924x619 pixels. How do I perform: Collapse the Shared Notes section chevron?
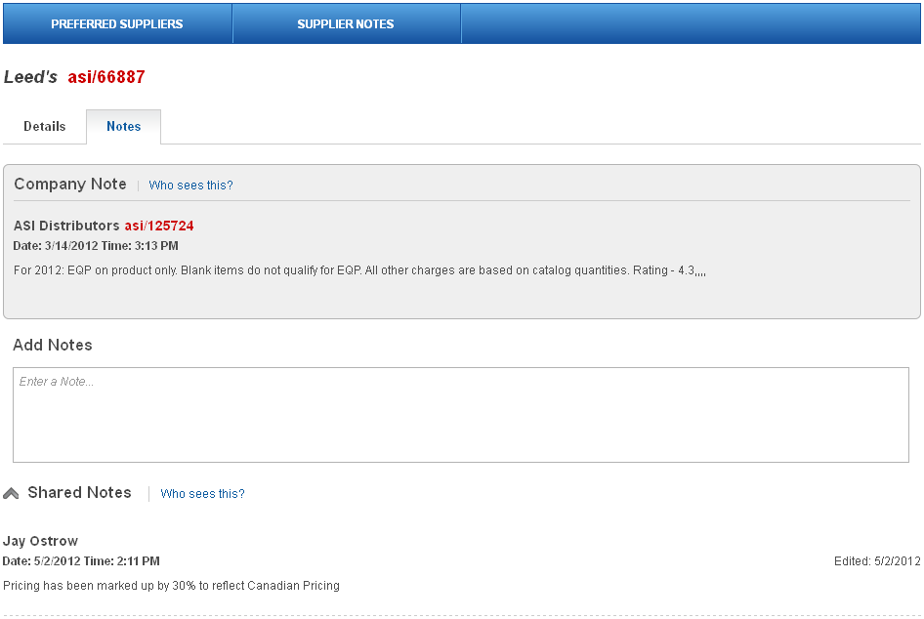point(11,493)
